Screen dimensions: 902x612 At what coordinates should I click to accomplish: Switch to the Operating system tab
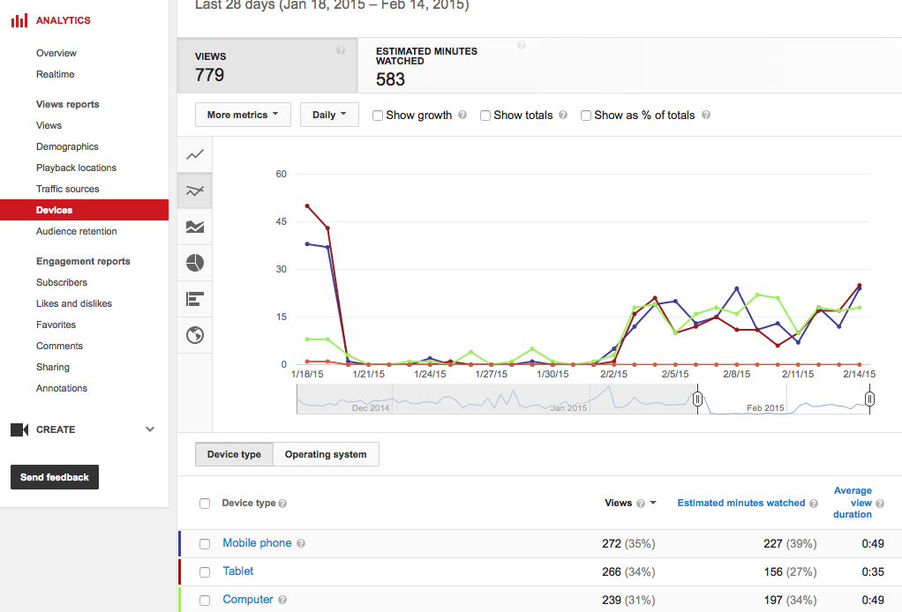point(327,453)
